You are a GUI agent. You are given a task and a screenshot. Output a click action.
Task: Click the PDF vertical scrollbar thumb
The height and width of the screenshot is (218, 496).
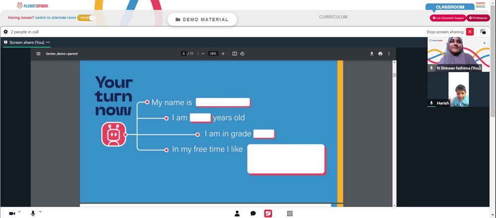394,75
